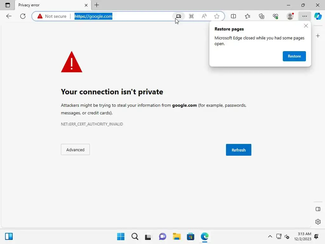Click the Not secure warning indicator

[x=52, y=16]
